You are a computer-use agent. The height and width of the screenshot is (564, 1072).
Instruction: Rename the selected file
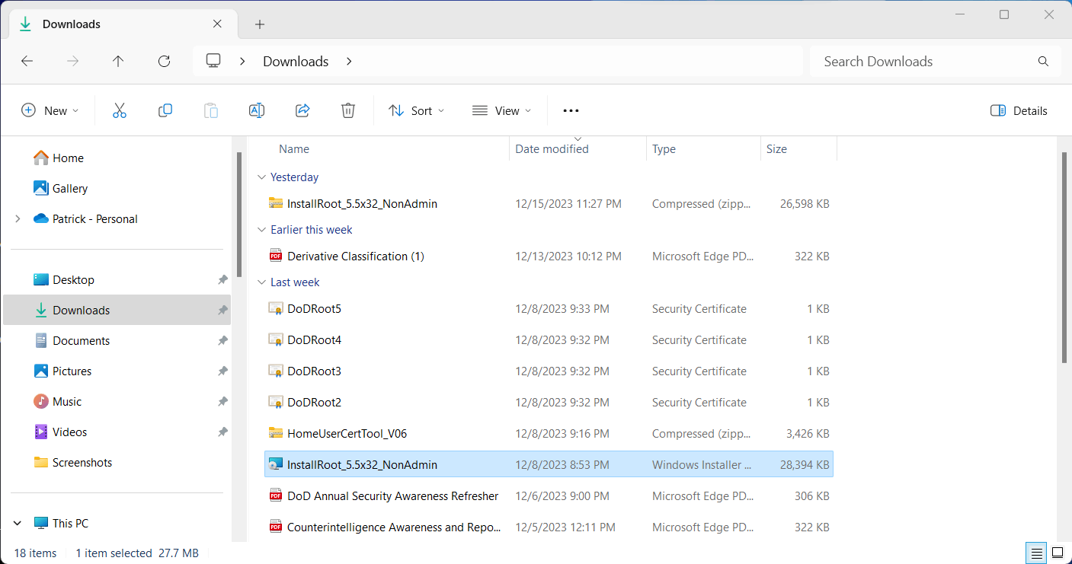click(x=257, y=110)
